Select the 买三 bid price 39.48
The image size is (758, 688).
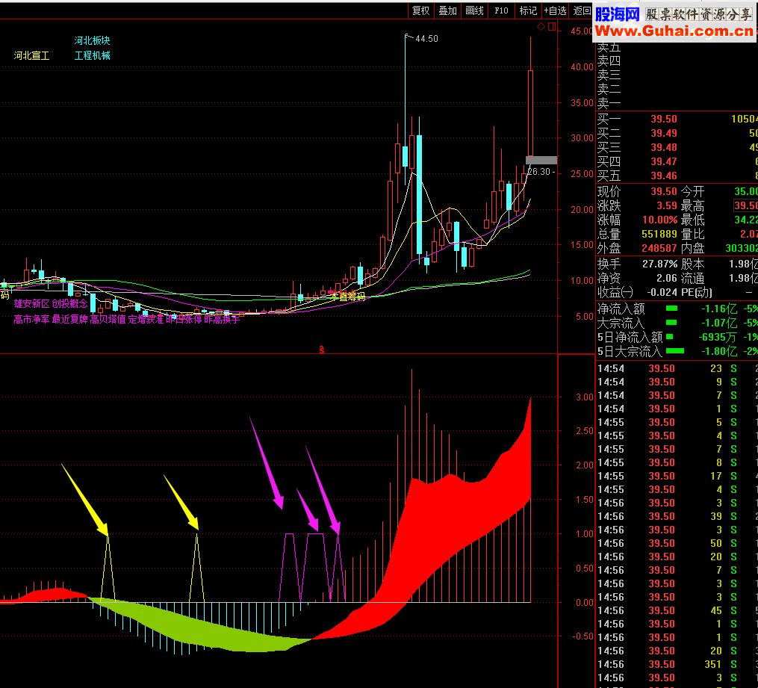pos(664,147)
